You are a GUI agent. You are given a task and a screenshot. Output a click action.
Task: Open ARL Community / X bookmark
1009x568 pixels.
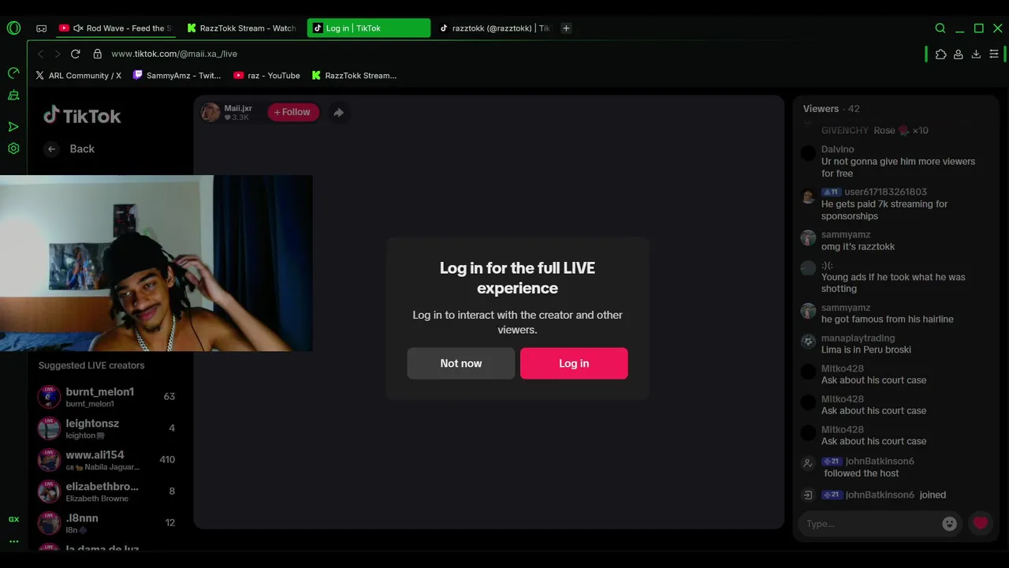pos(78,76)
